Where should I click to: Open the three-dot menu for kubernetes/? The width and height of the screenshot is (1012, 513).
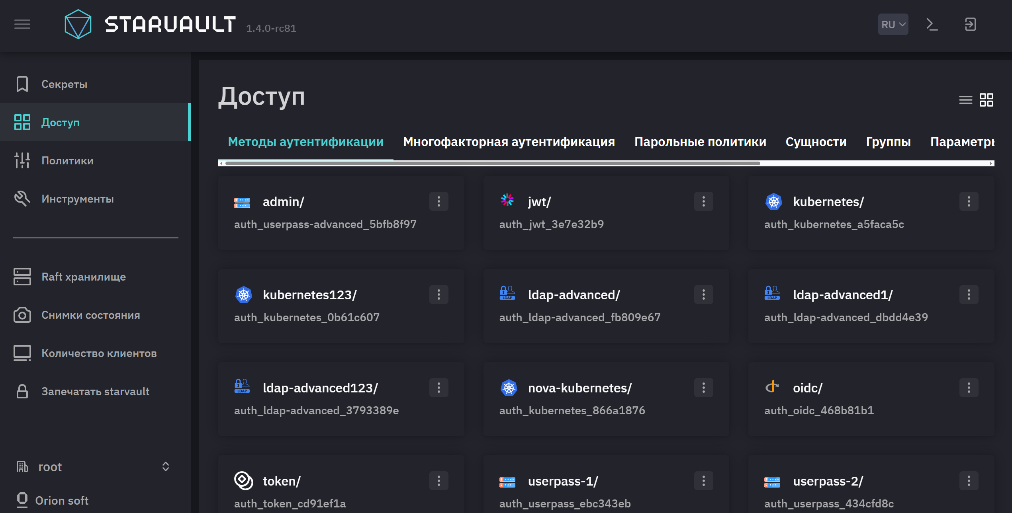[969, 201]
